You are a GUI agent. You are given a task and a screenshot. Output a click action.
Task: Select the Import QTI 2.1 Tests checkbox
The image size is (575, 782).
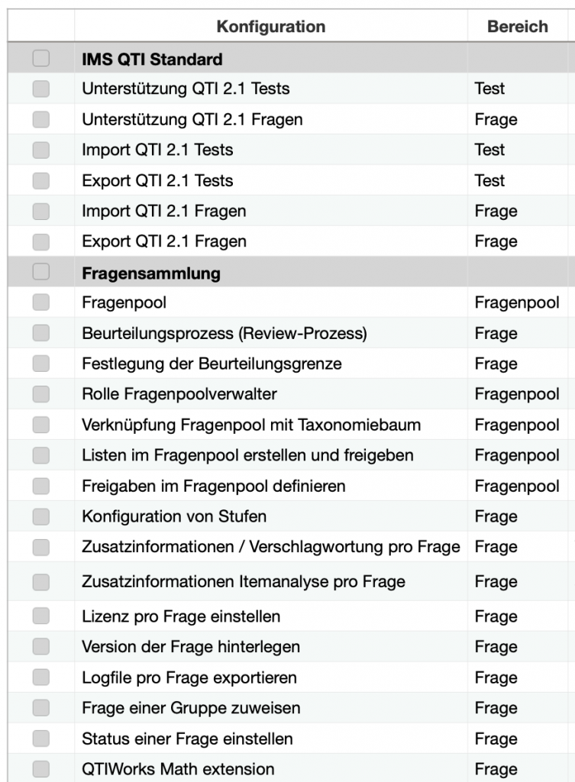[41, 150]
